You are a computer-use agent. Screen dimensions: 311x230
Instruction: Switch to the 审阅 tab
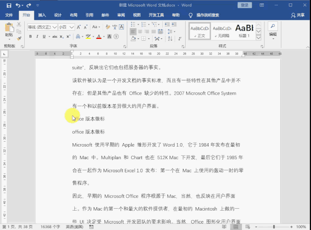(x=121, y=15)
